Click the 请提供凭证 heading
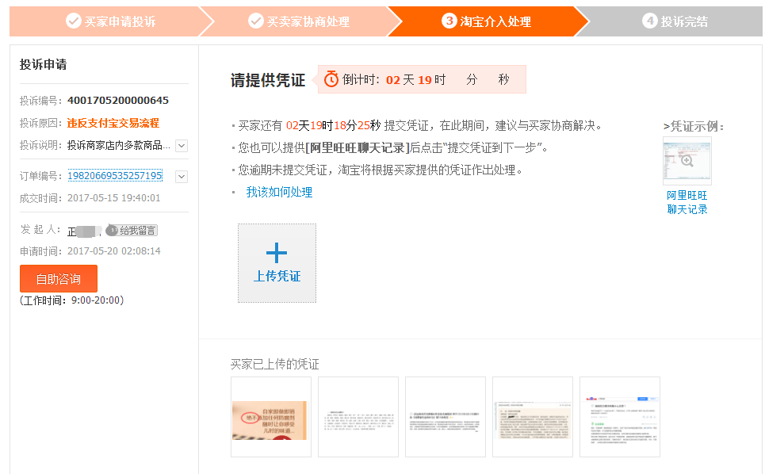 click(268, 80)
